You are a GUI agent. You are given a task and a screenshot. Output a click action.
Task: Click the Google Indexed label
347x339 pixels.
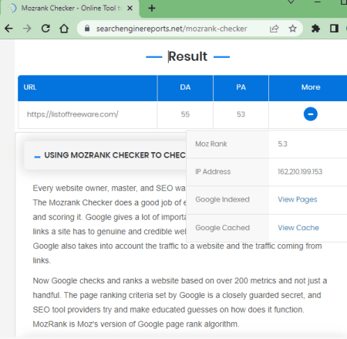pyautogui.click(x=222, y=199)
